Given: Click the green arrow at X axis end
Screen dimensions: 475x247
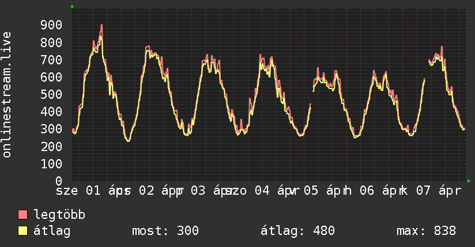Looking at the screenshot, I should click(469, 181).
